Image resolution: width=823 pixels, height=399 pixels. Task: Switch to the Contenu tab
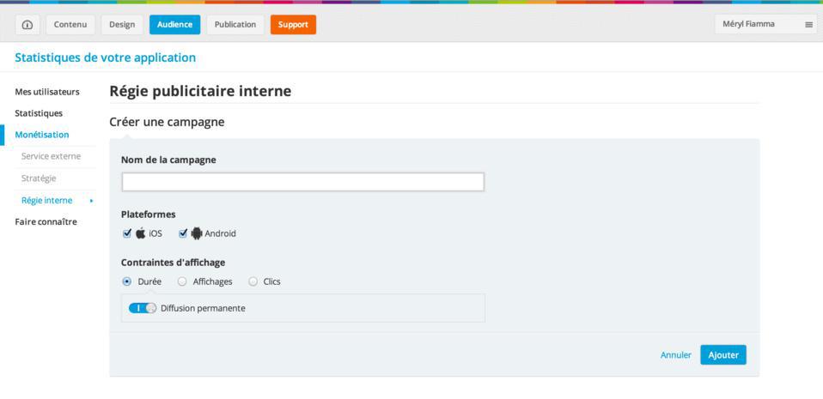tap(70, 25)
